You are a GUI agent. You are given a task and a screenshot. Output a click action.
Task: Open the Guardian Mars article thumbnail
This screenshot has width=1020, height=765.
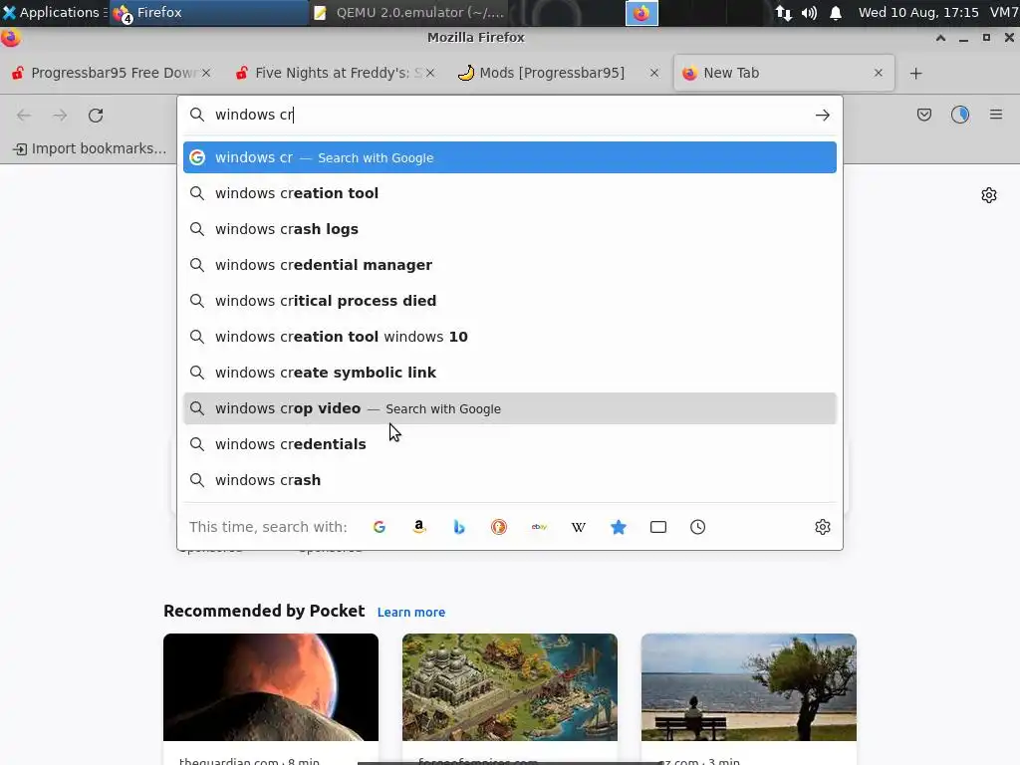click(x=271, y=687)
